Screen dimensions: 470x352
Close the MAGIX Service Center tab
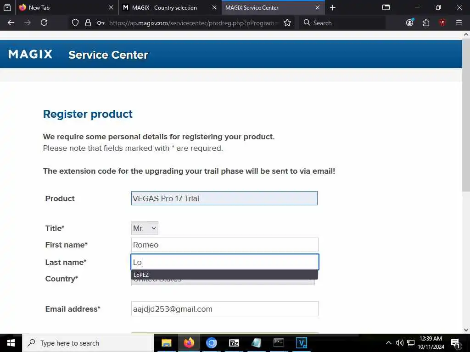coord(318,7)
